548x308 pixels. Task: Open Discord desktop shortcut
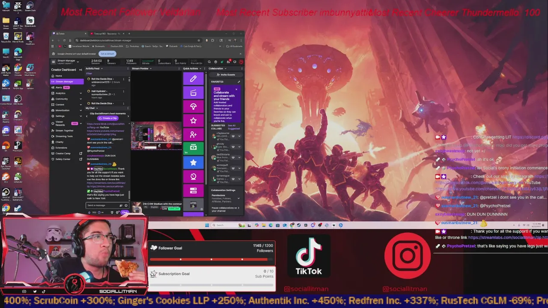point(6,130)
